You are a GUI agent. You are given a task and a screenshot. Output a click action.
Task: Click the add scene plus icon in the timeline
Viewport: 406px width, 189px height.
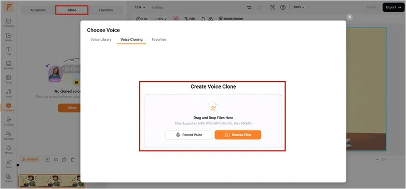(47, 159)
